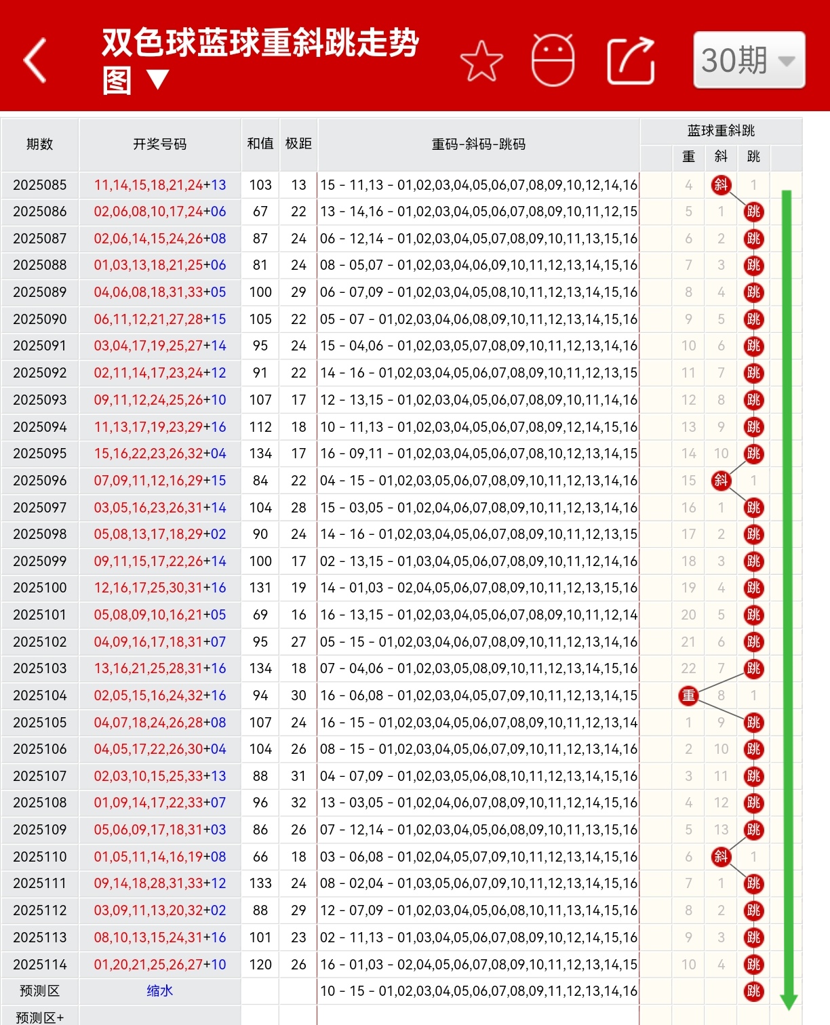Select the 跳 marker in row 2025086
This screenshot has height=1025, width=830.
click(753, 212)
